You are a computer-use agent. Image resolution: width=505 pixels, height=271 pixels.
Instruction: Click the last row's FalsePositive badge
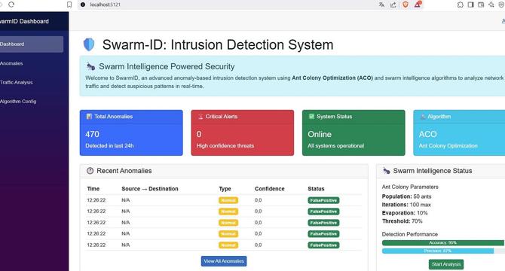323,245
